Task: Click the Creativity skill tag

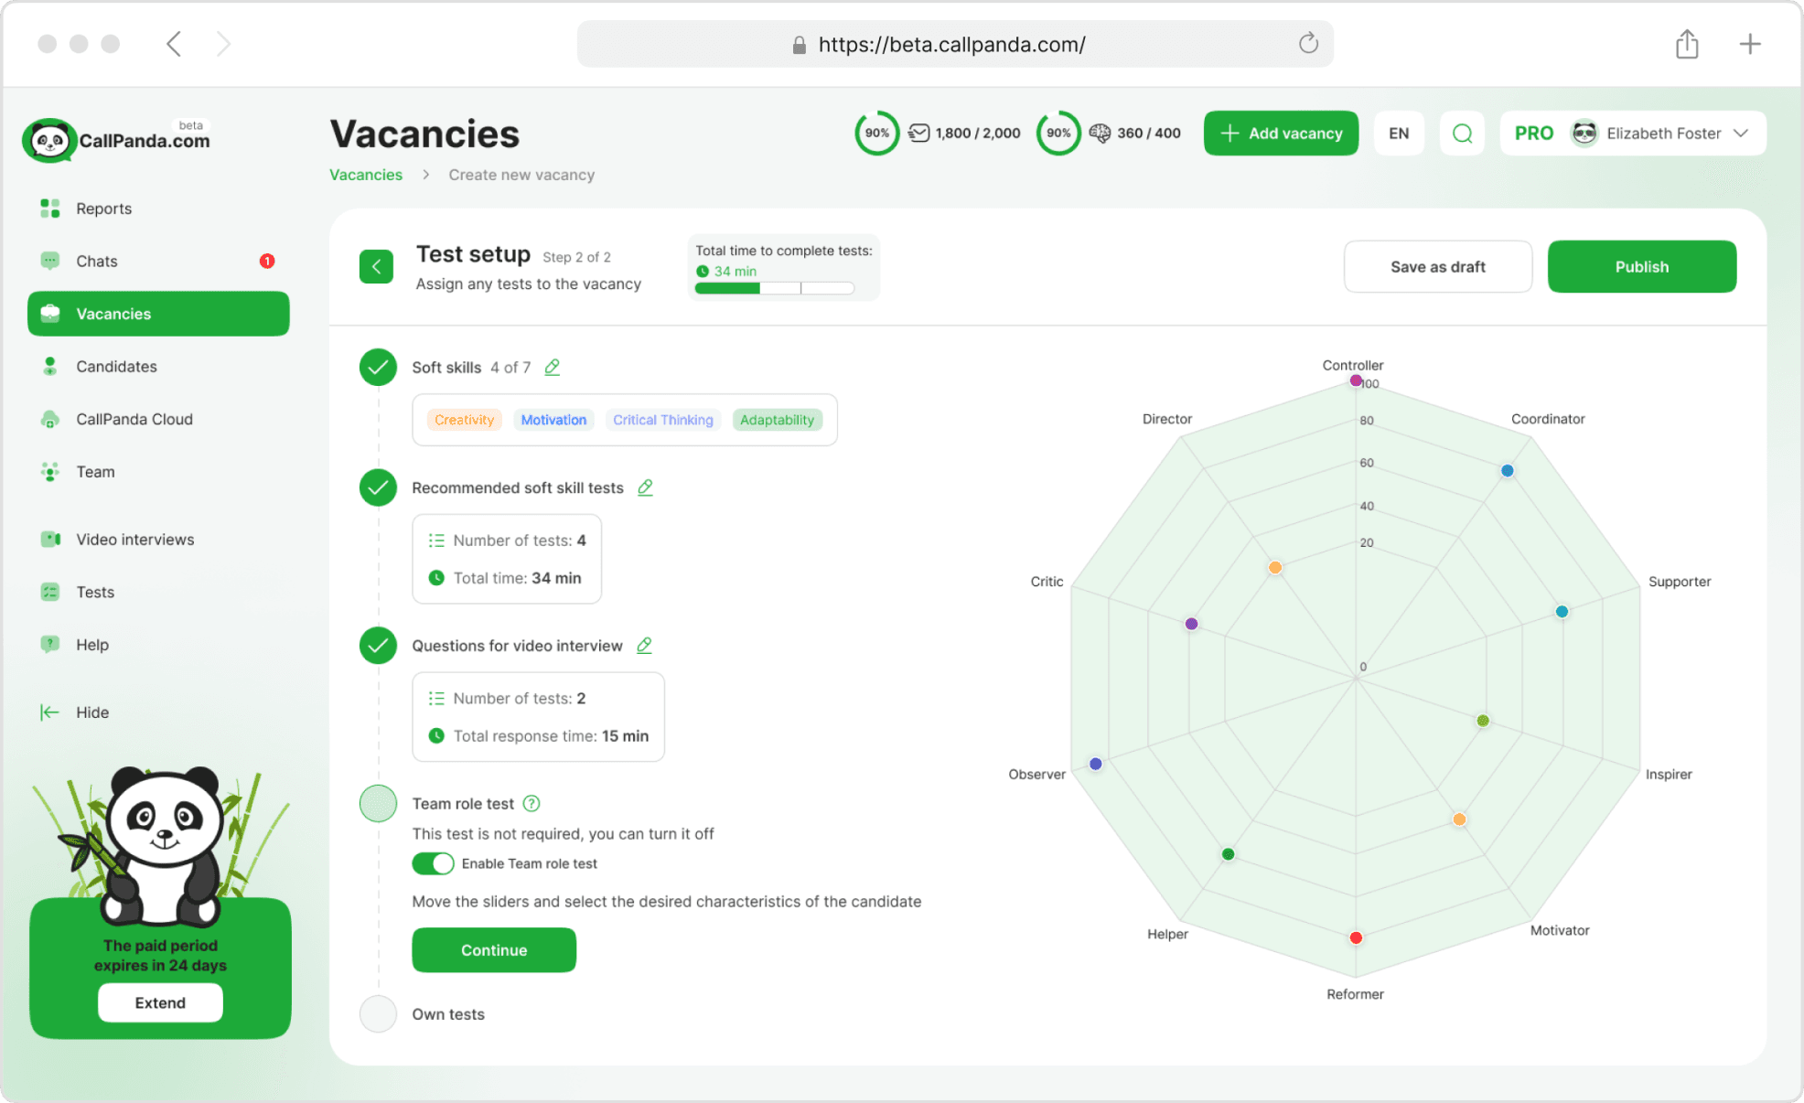Action: (x=464, y=420)
